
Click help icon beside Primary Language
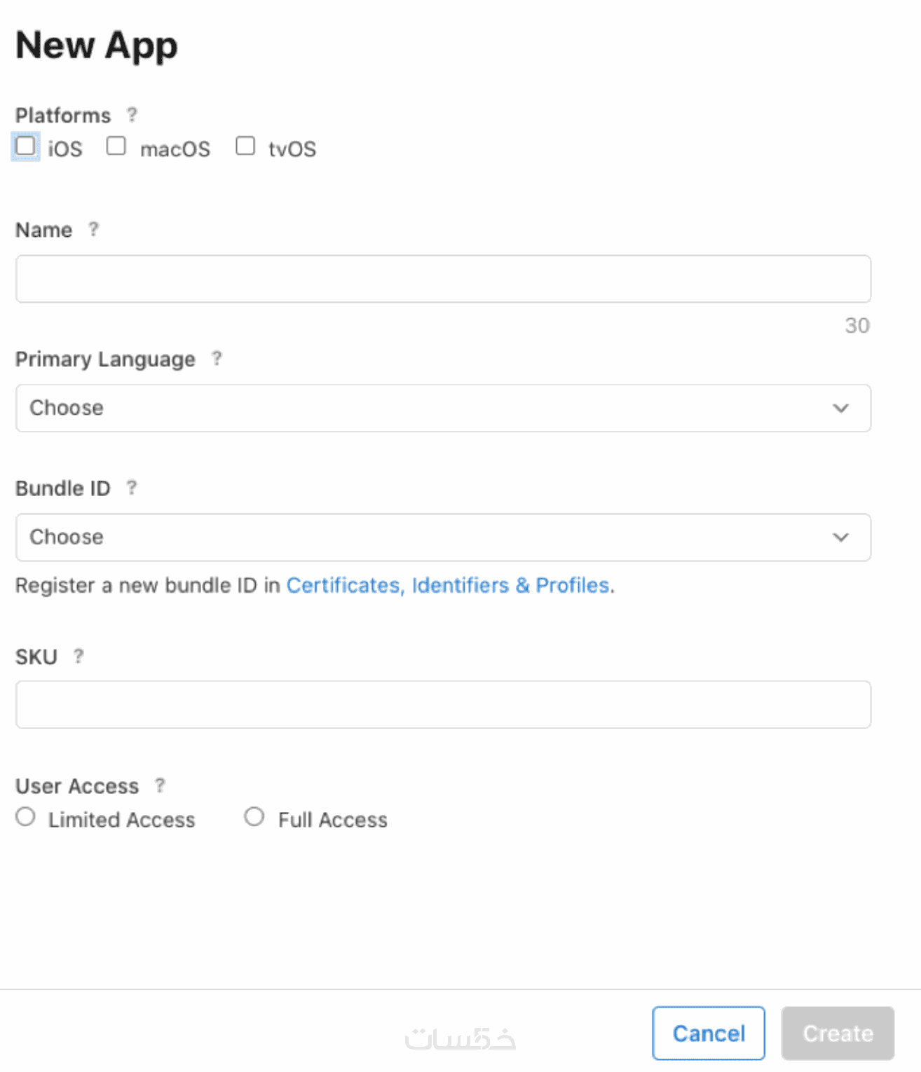pos(217,358)
